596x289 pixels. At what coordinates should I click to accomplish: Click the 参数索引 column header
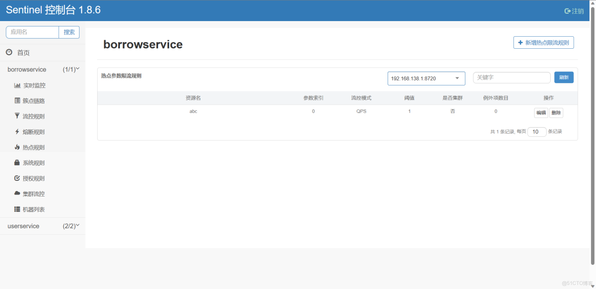(x=313, y=98)
